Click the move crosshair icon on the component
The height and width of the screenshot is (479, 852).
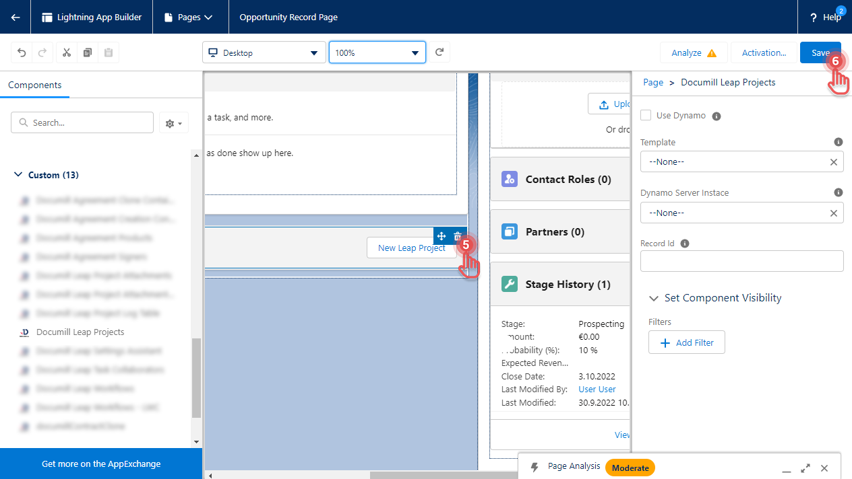[442, 236]
